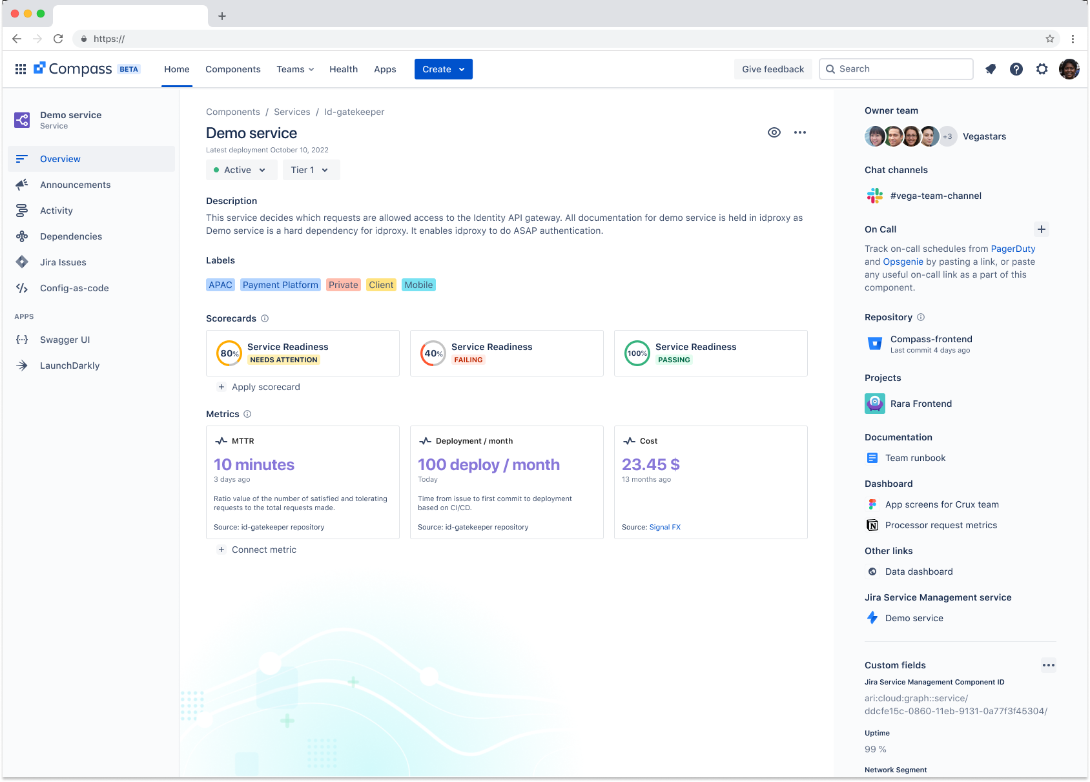Image resolution: width=1090 pixels, height=782 pixels.
Task: Click Connect metric
Action: pyautogui.click(x=257, y=550)
